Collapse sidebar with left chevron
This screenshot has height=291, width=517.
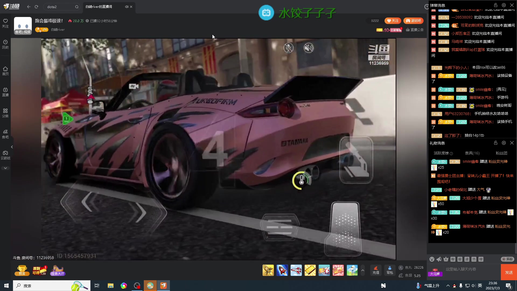pyautogui.click(x=12, y=147)
